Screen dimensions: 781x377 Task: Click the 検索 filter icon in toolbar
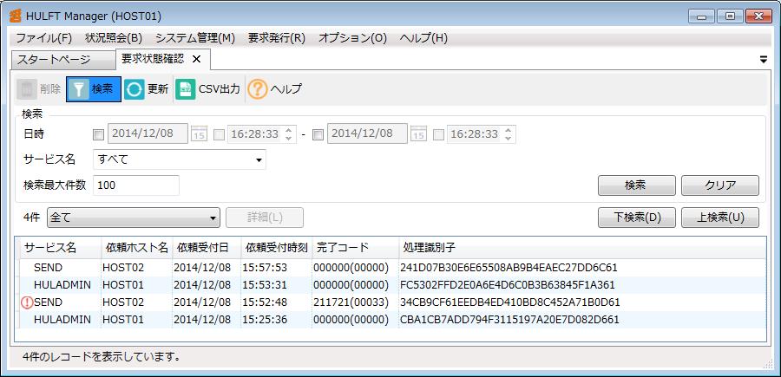(x=79, y=88)
